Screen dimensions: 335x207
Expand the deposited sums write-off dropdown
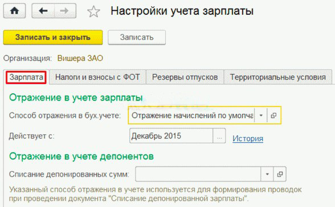(267, 174)
